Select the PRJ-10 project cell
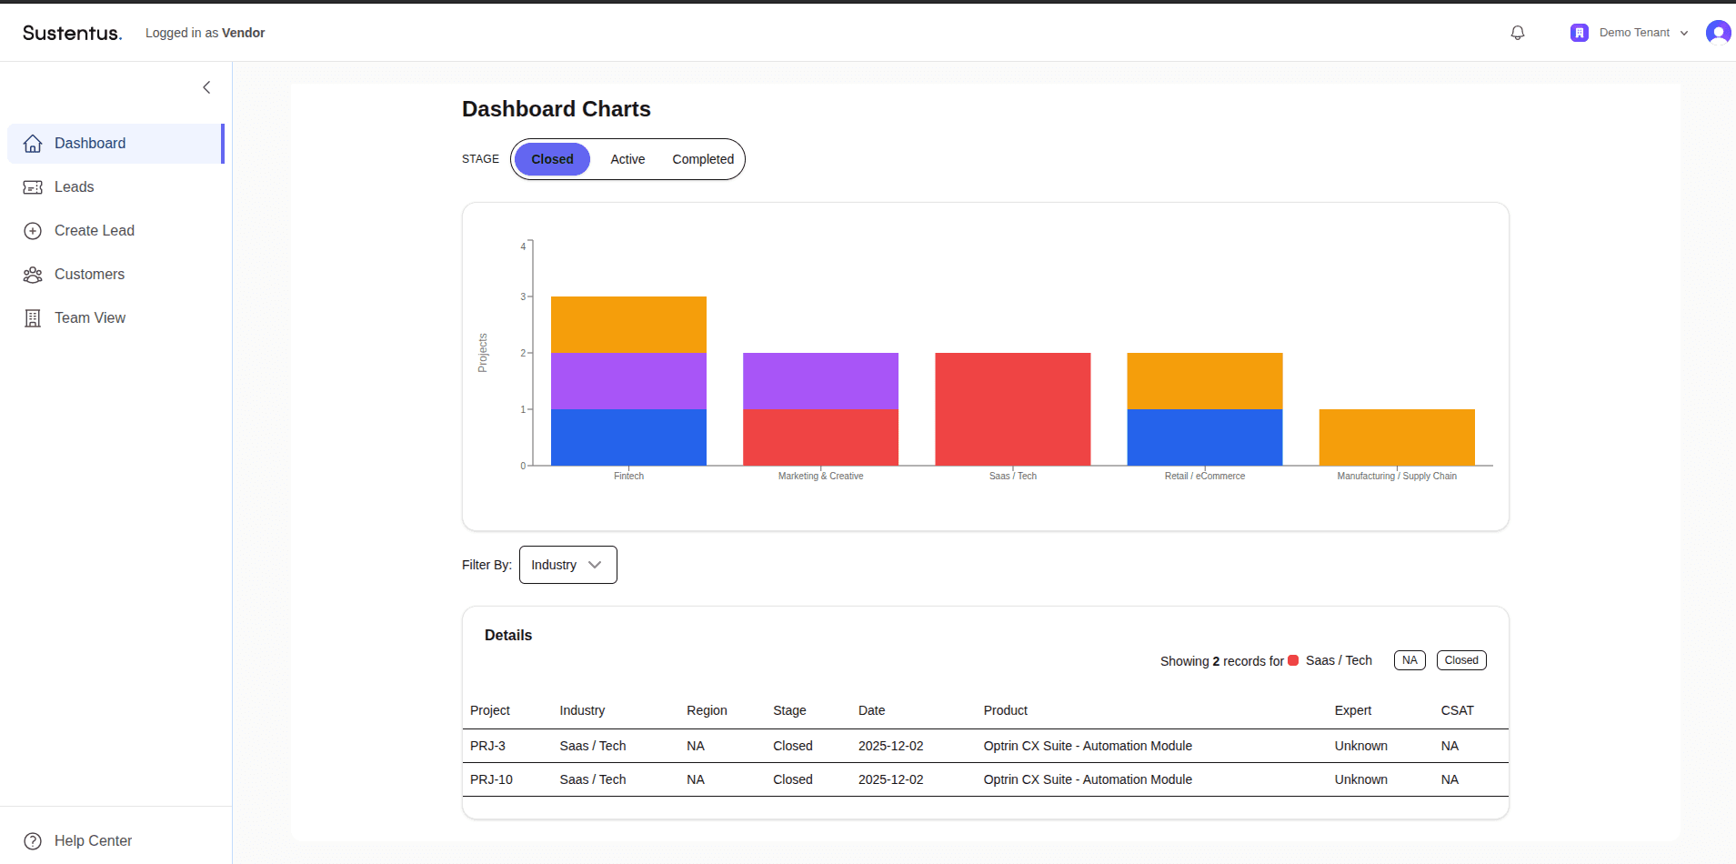Viewport: 1736px width, 864px height. pos(491,779)
